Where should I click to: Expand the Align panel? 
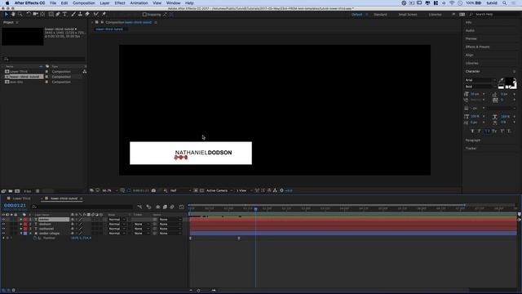(x=470, y=55)
